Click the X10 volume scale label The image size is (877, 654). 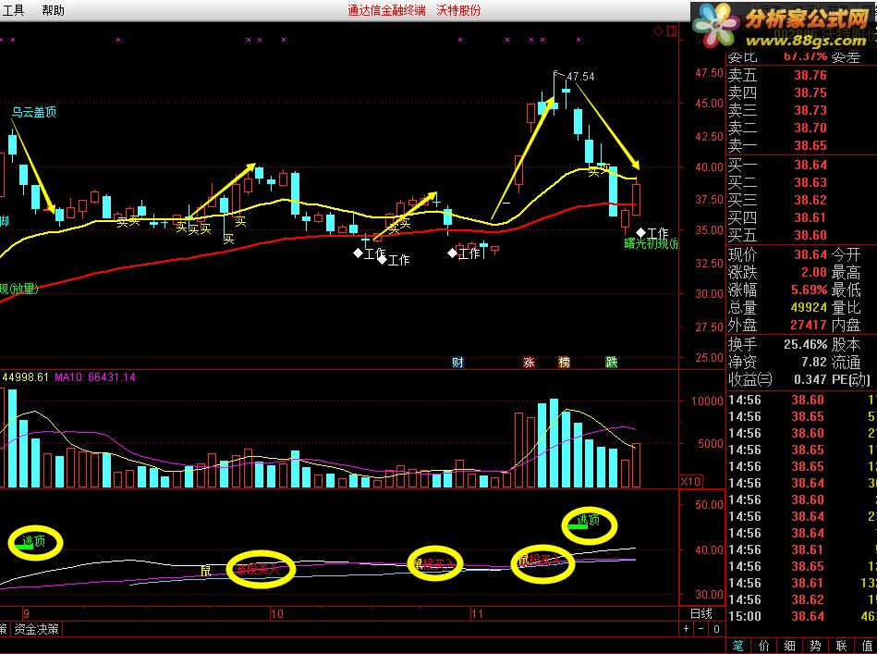point(690,482)
